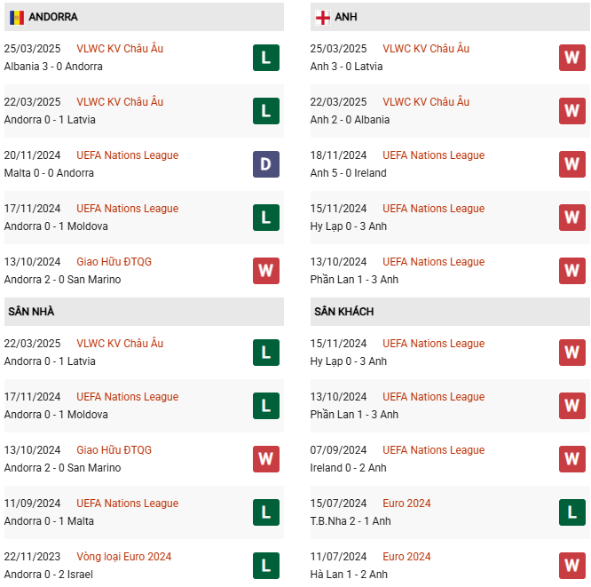
Task: Click the W badge for Anh 3 - 0 Latvia
Action: point(572,58)
